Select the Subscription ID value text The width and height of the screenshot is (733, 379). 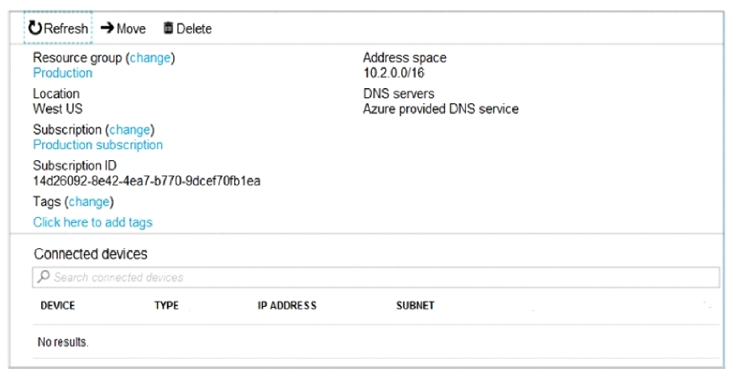tap(147, 180)
